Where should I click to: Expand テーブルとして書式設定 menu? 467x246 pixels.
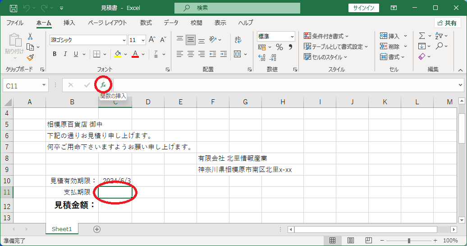click(x=336, y=46)
